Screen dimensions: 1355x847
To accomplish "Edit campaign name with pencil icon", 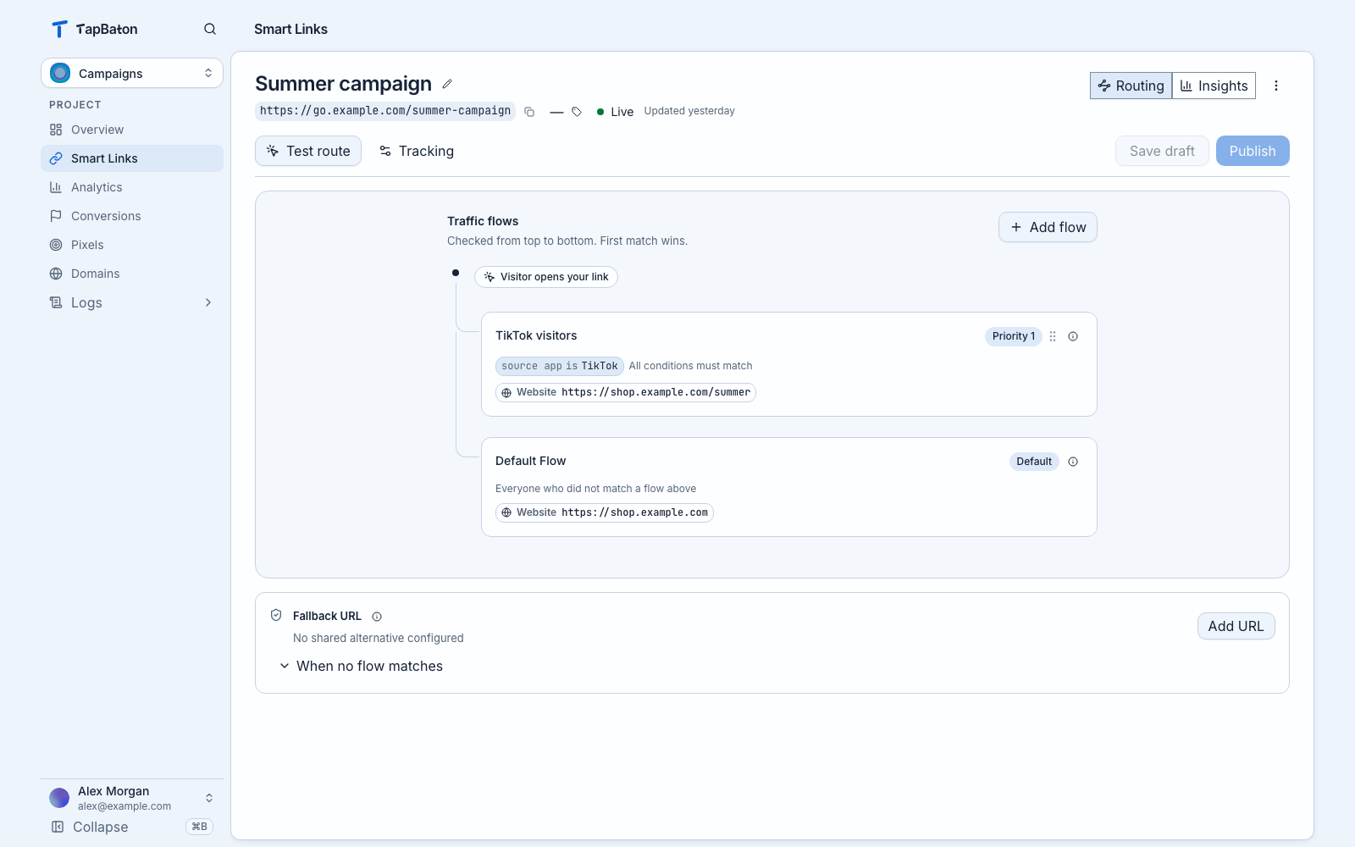I will (x=447, y=84).
